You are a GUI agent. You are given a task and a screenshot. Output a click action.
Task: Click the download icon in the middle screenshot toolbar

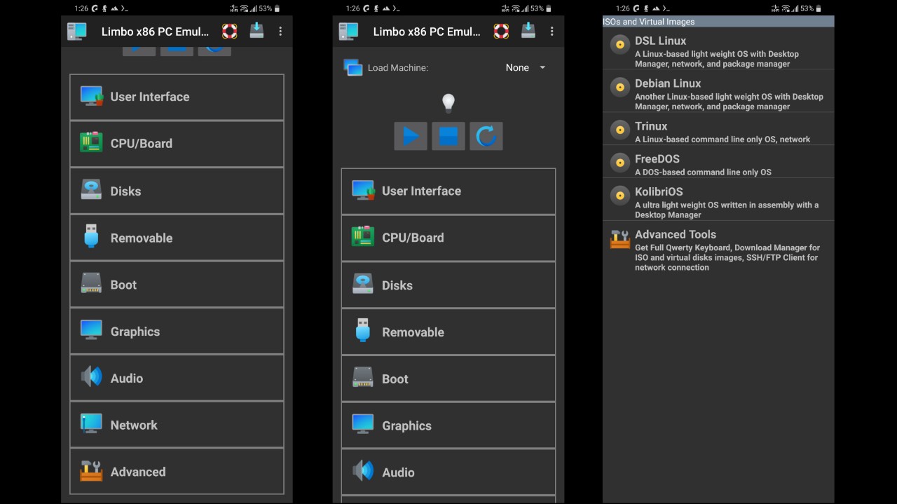click(x=528, y=31)
